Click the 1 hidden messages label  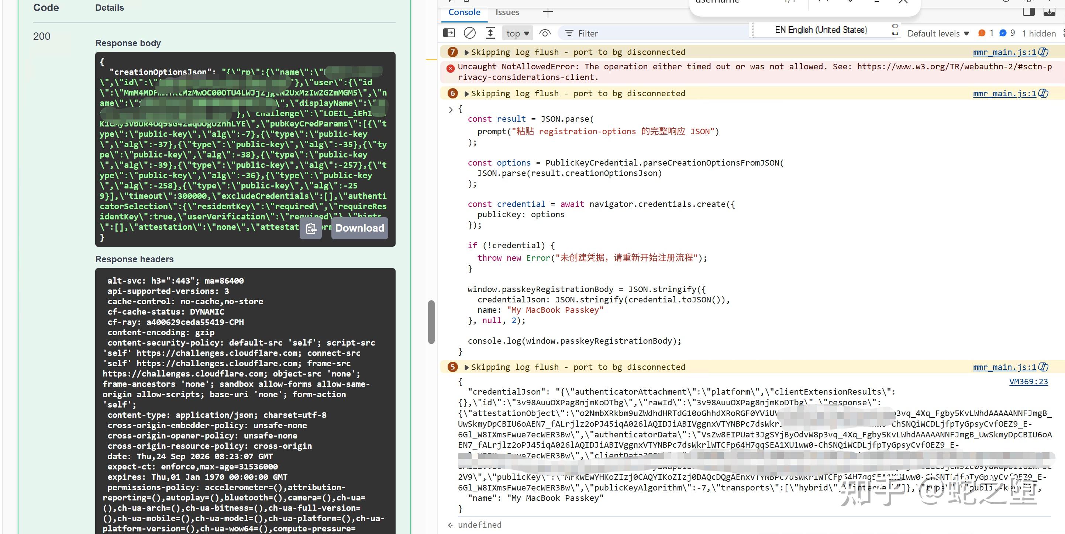click(1039, 34)
